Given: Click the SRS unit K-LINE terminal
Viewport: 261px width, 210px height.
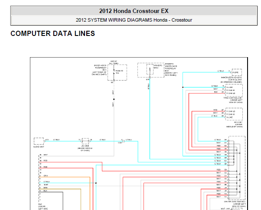Looking at the screenshot, I should click(229, 117).
